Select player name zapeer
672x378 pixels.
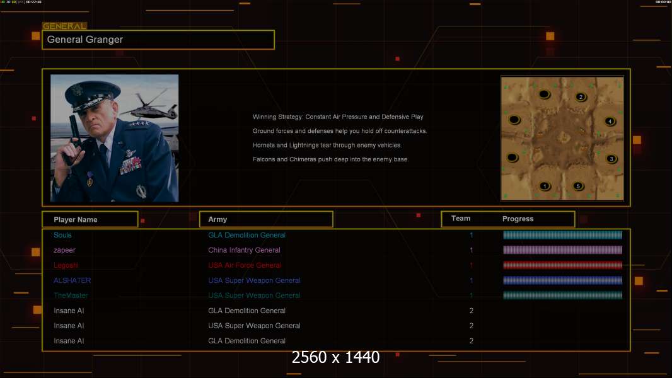tap(64, 250)
